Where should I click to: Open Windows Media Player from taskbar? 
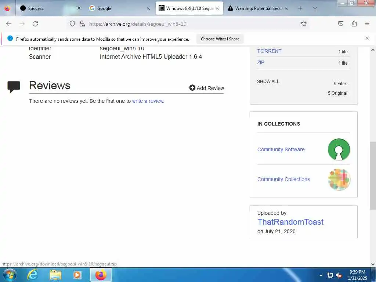77,275
